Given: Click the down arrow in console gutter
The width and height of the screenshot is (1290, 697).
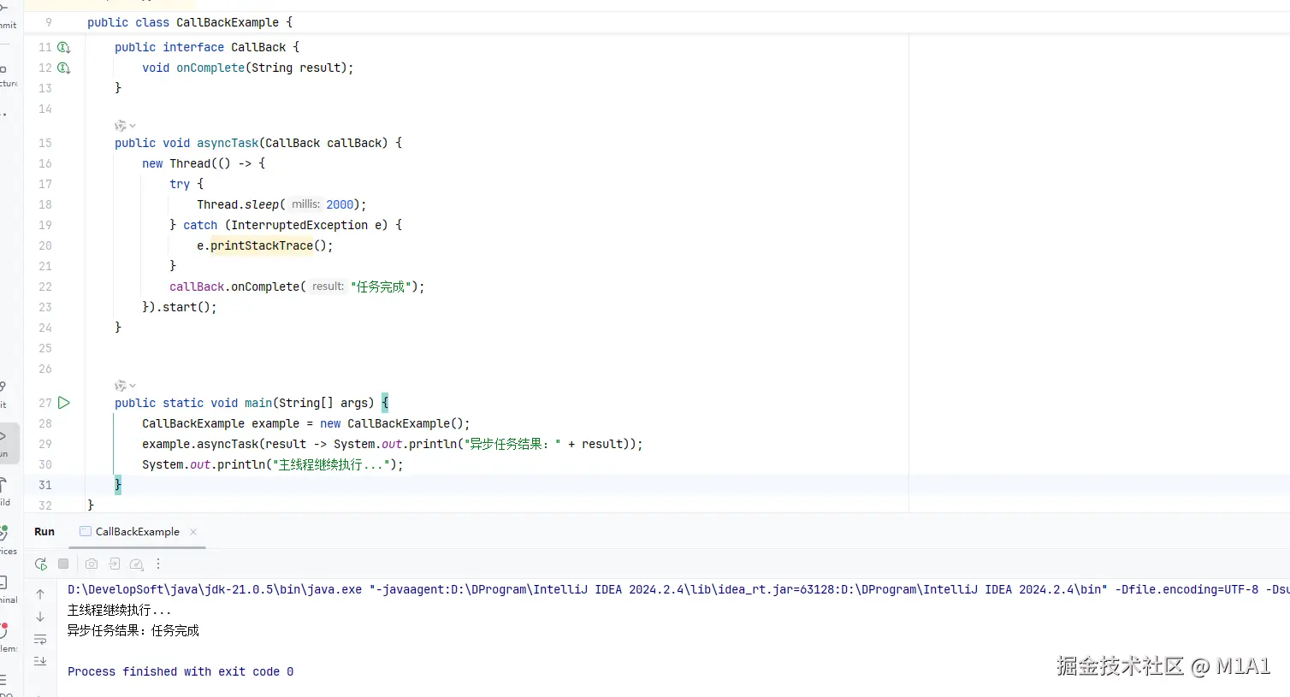Looking at the screenshot, I should coord(40,617).
